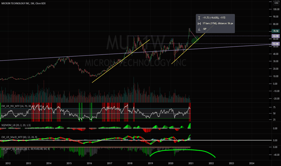Click the 30.00 price scale label
Viewport: 281px width, 166px height.
[x=276, y=61]
